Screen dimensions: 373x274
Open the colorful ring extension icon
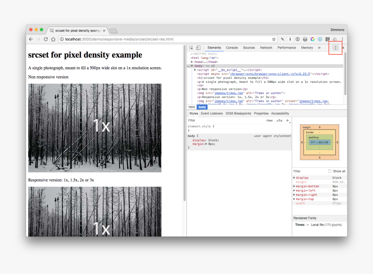pyautogui.click(x=313, y=39)
